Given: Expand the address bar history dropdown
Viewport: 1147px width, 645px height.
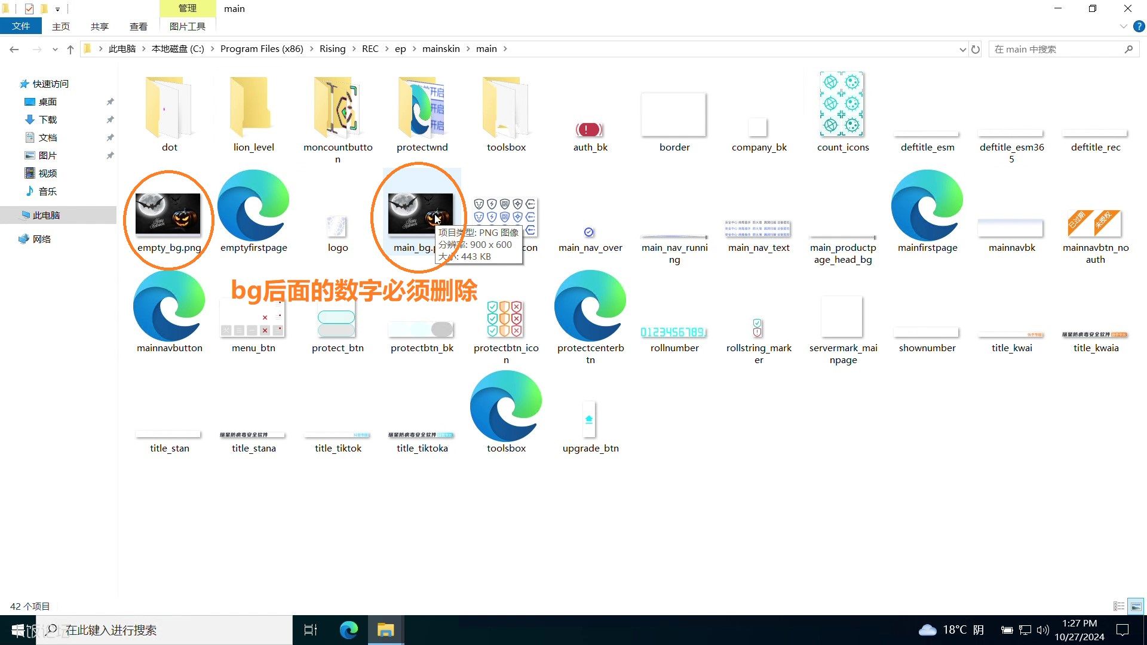Looking at the screenshot, I should click(x=962, y=50).
